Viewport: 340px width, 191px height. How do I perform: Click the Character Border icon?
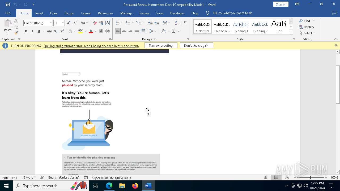click(108, 23)
